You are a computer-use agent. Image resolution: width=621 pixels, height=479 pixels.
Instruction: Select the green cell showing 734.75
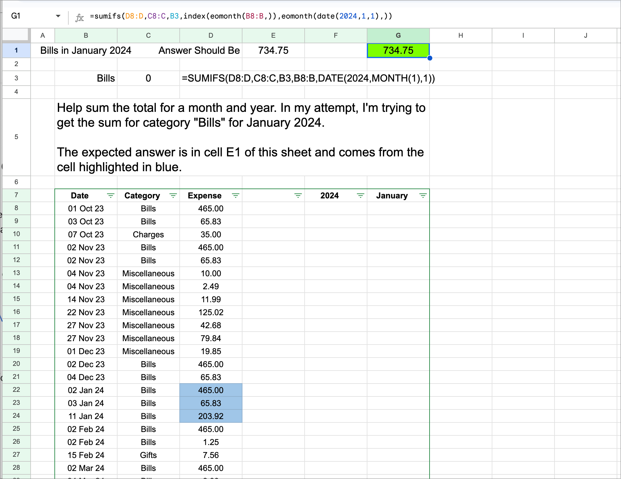pyautogui.click(x=398, y=50)
